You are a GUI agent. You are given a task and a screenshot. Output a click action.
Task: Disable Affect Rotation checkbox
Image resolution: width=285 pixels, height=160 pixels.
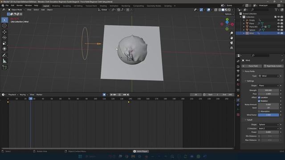tap(259, 101)
